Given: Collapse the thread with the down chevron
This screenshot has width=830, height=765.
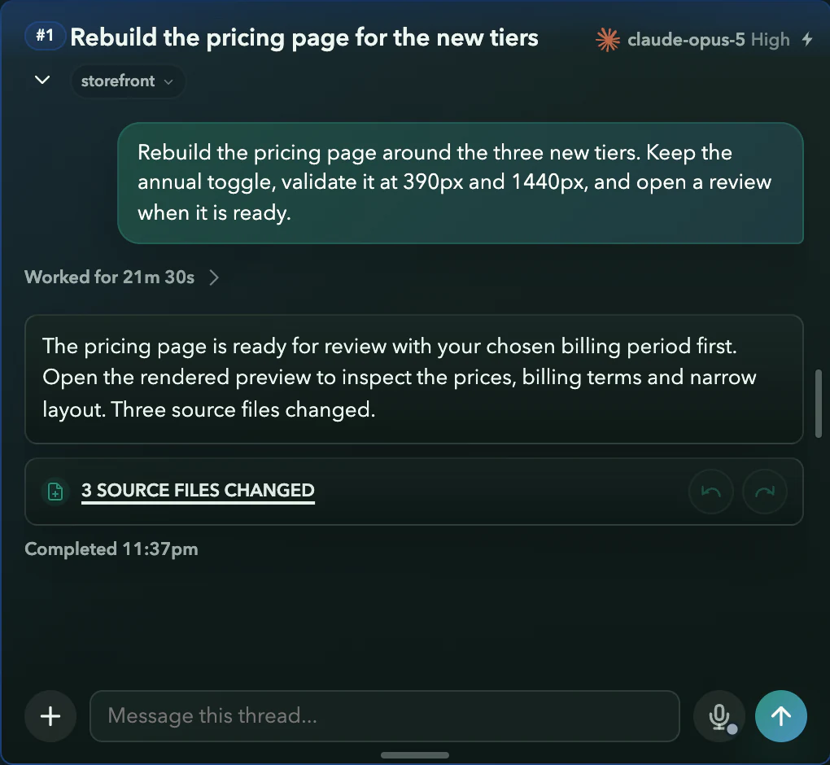Looking at the screenshot, I should tap(42, 80).
